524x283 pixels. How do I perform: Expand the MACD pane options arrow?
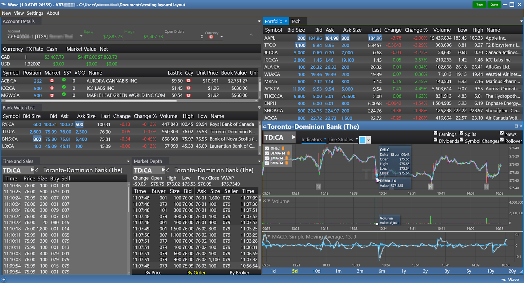(269, 236)
